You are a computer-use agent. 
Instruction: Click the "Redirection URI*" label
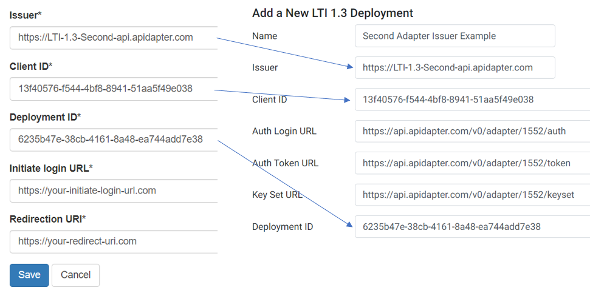[48, 218]
